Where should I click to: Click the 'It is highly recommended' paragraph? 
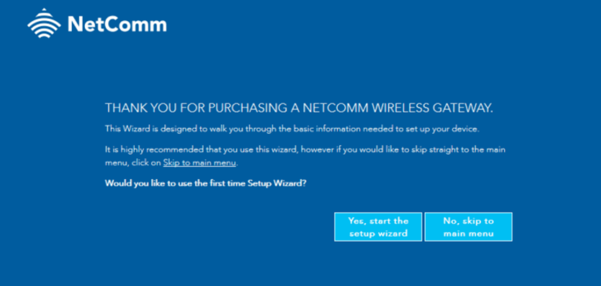point(305,156)
